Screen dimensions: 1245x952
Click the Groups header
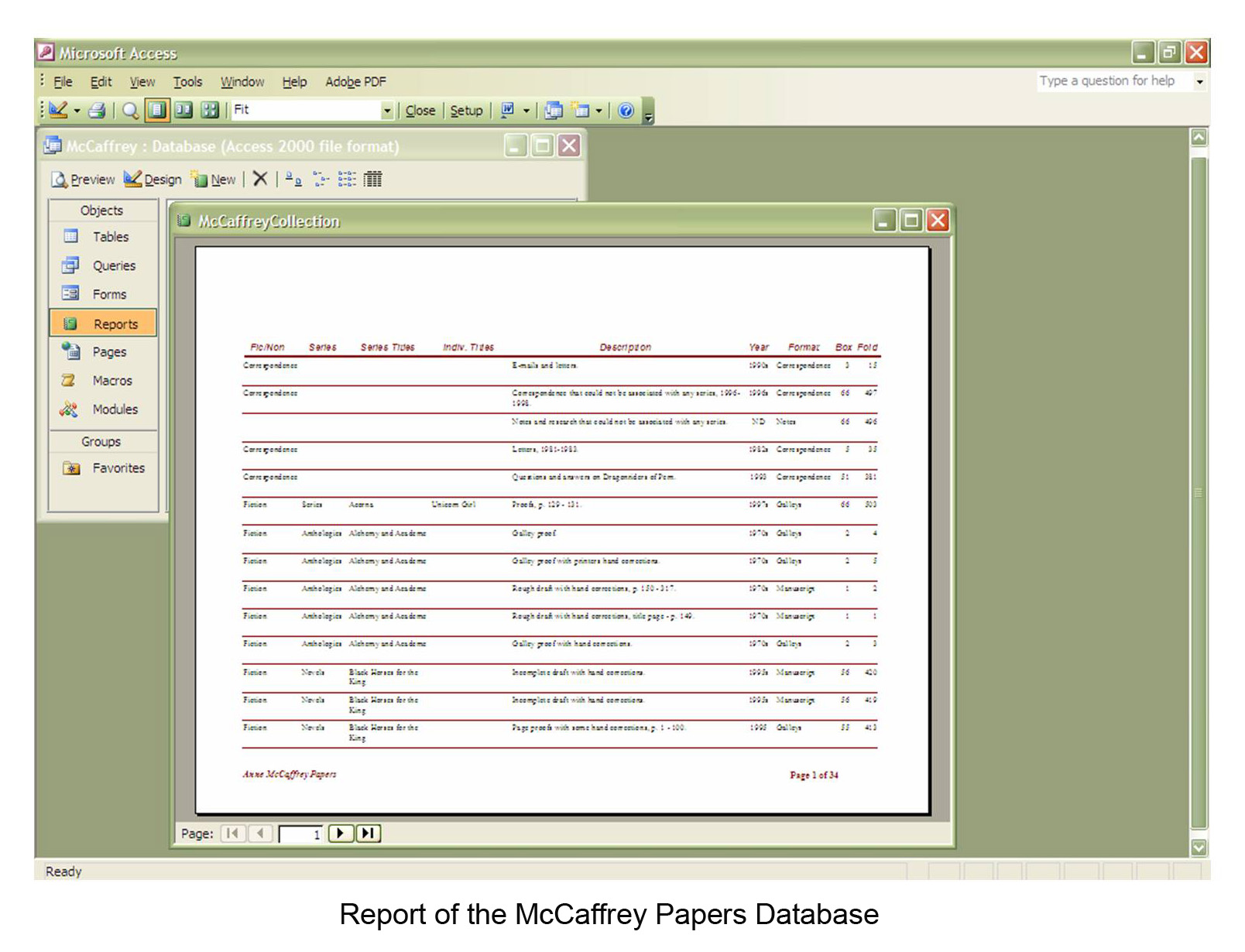102,442
